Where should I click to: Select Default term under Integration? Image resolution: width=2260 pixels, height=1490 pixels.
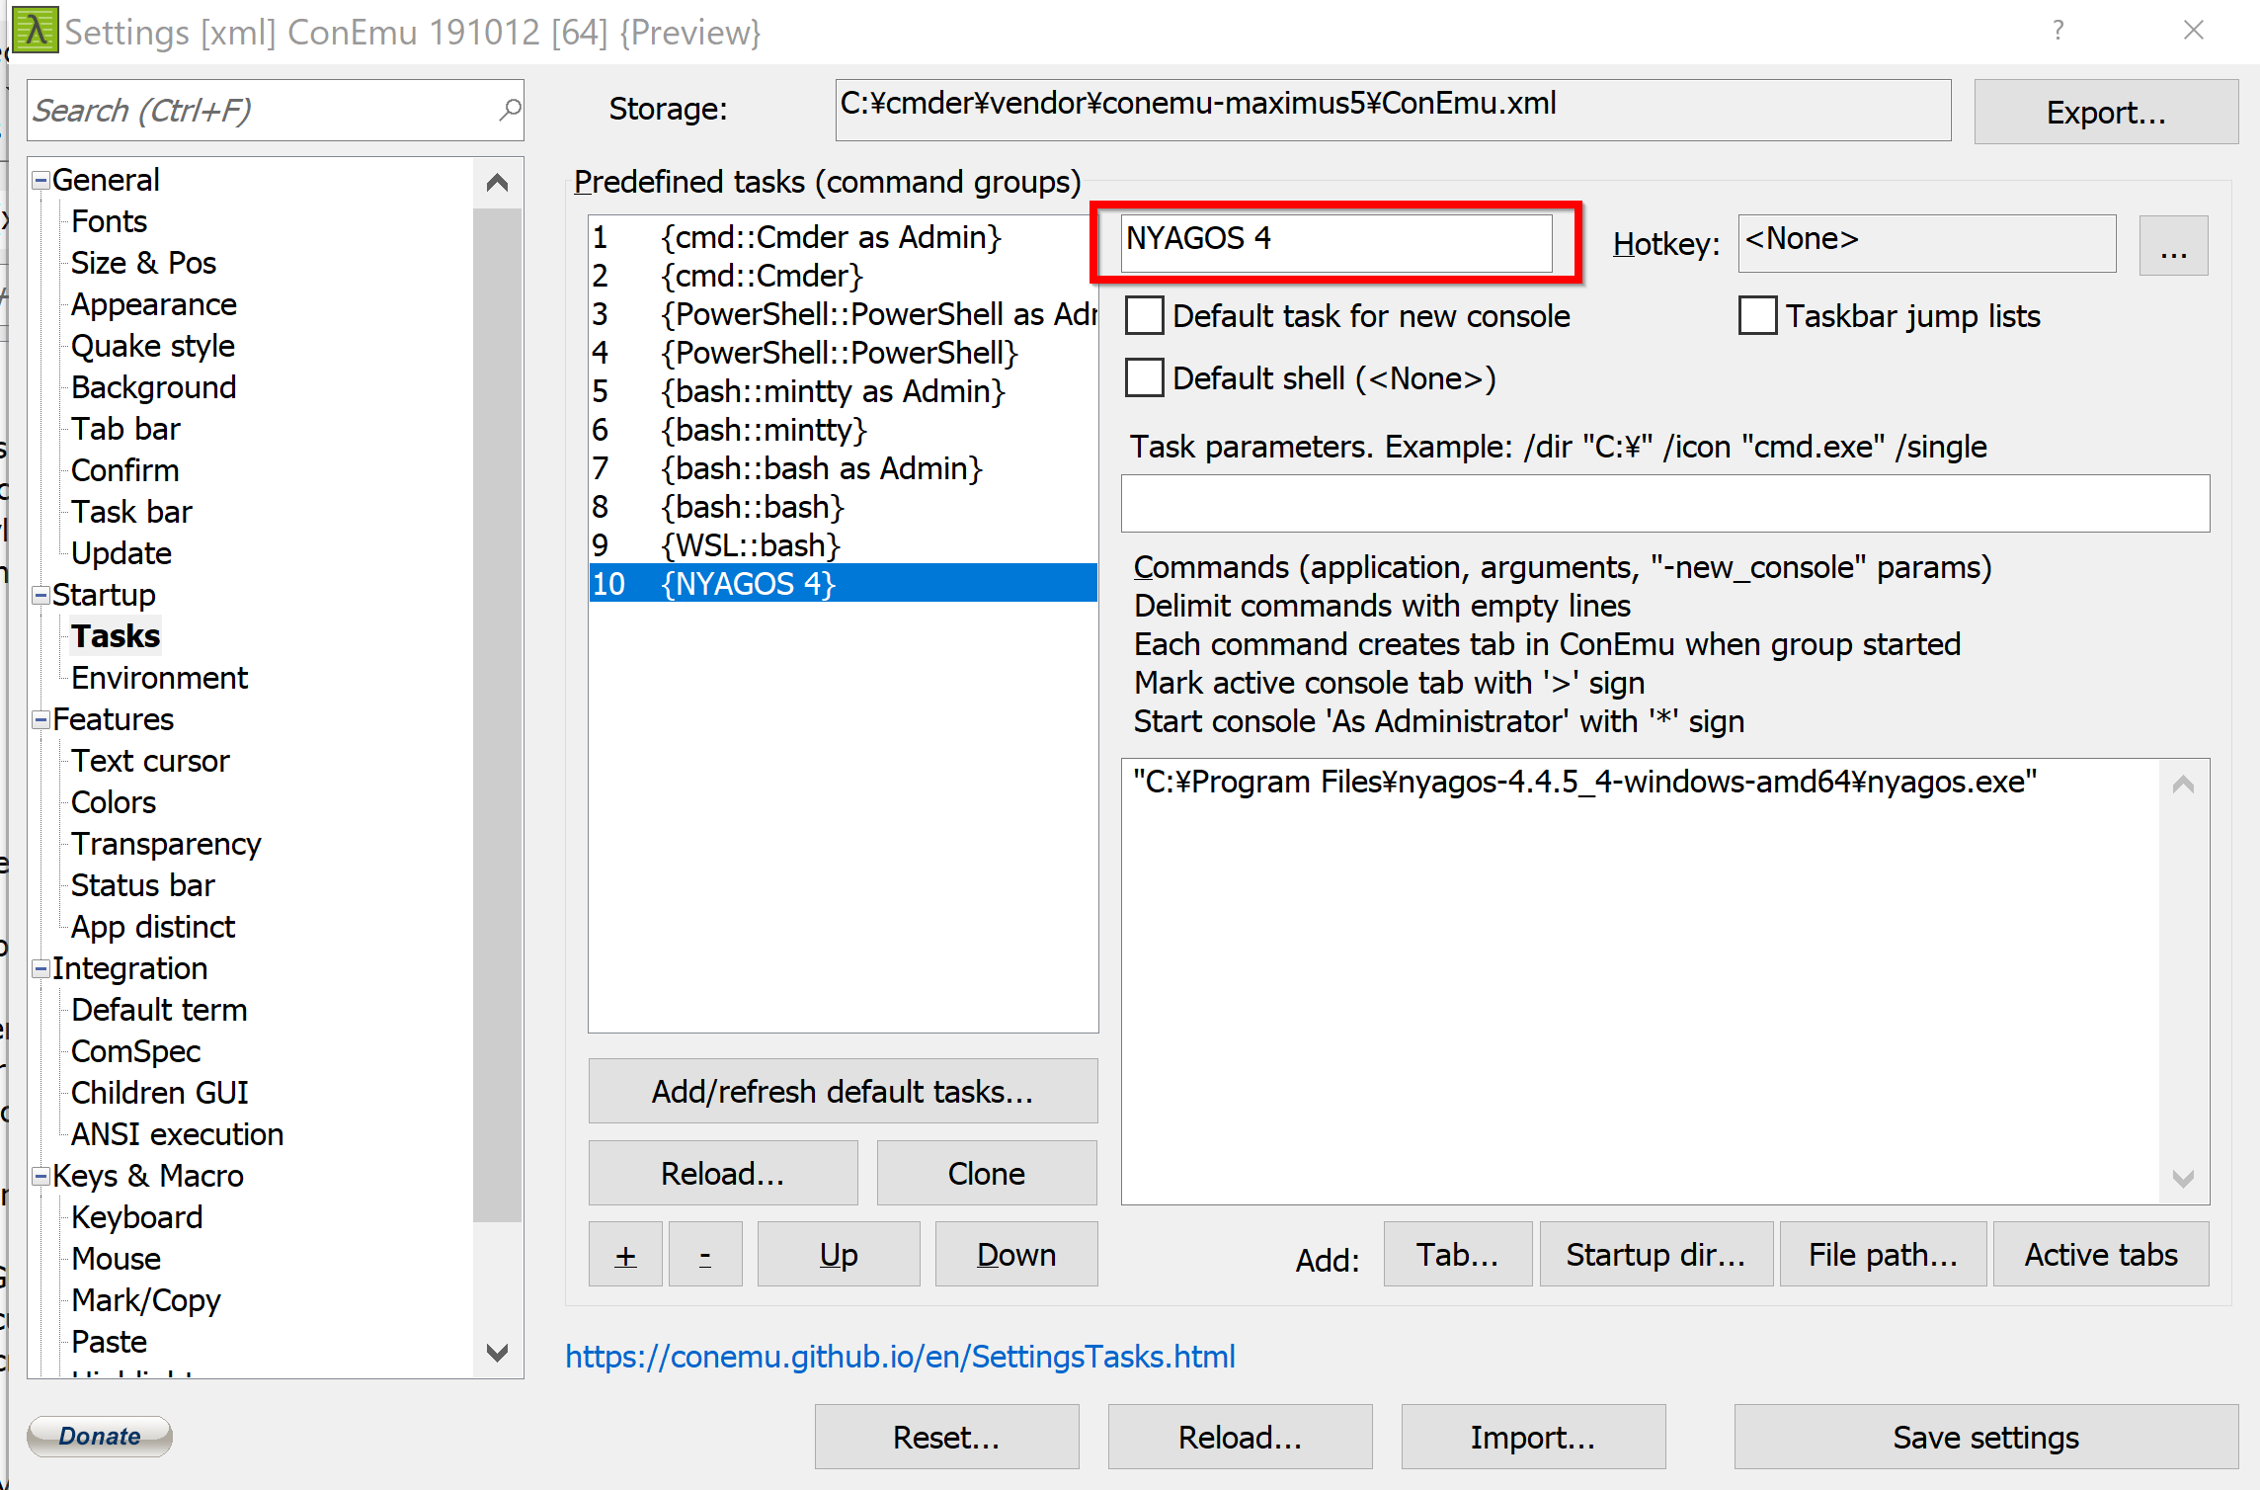coord(159,1010)
